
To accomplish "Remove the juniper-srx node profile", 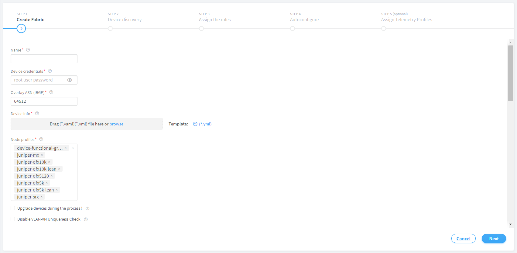I will 42,197.
